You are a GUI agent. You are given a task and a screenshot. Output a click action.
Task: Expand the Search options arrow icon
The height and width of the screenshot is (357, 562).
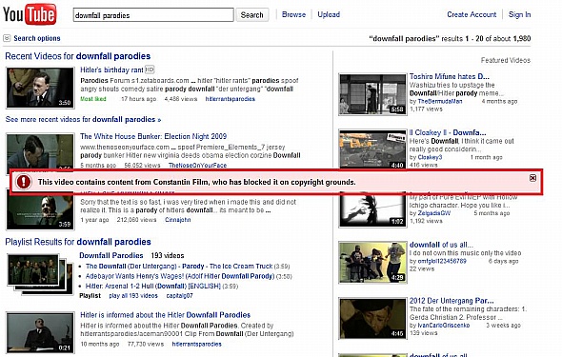coord(7,38)
